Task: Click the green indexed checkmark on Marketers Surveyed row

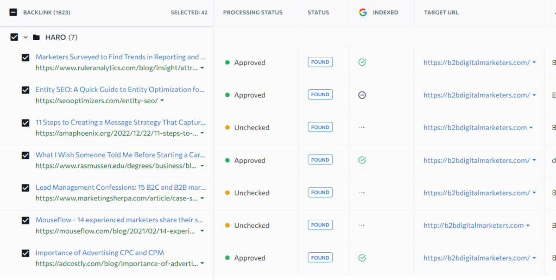Action: click(362, 62)
